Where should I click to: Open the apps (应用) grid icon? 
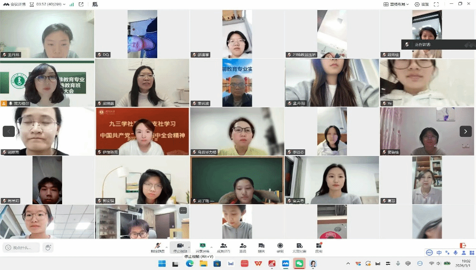319,246
